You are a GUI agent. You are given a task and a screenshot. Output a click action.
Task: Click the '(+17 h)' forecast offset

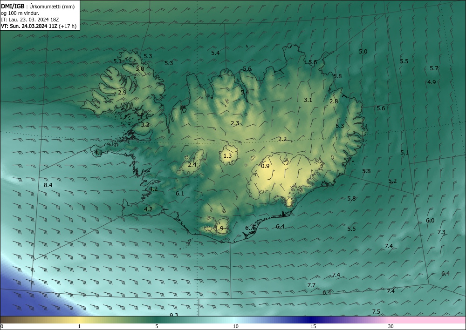[x=68, y=26]
